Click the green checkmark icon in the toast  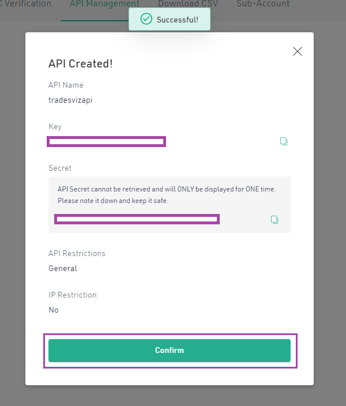(146, 19)
